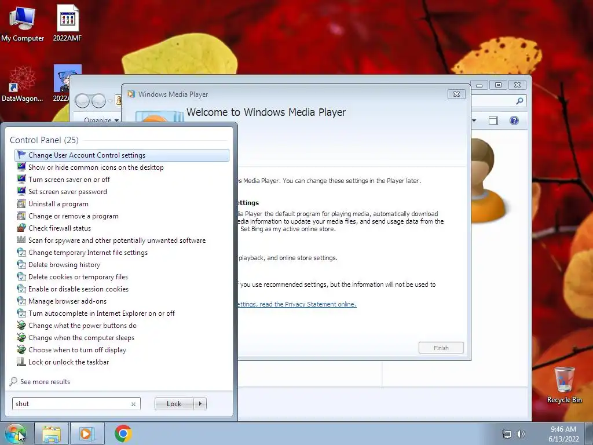Clear the Start menu search text

133,404
